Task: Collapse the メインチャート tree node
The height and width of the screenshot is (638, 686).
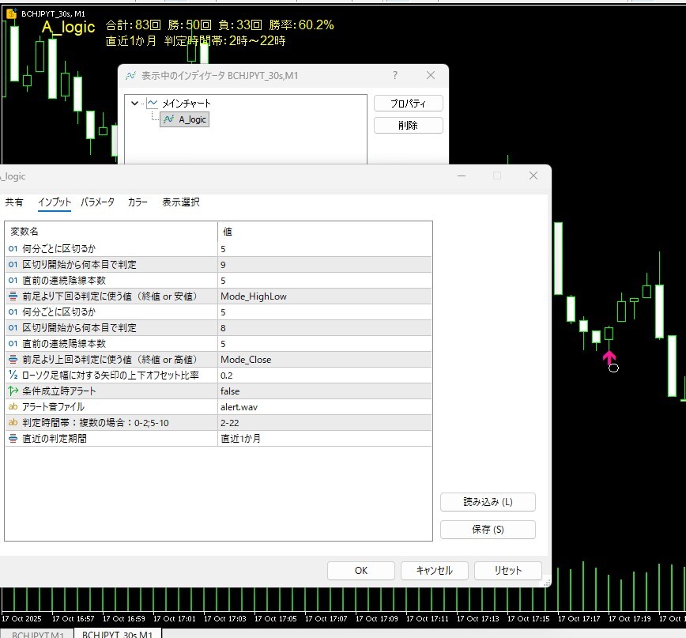Action: pyautogui.click(x=134, y=104)
